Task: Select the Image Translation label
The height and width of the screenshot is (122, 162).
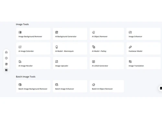Action: click(136, 66)
